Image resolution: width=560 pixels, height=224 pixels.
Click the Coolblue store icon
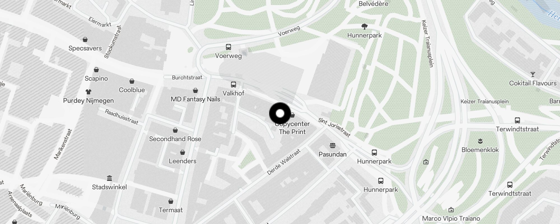[132, 81]
